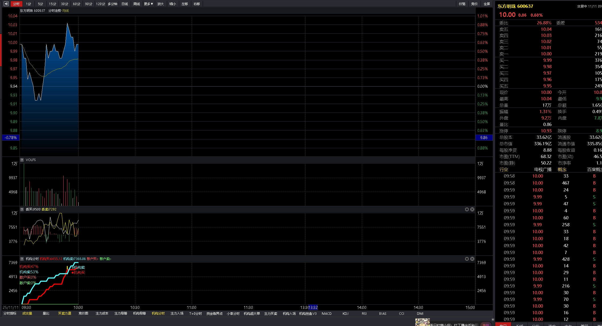Expand the 更多 periods dropdown
This screenshot has width=602, height=326.
click(148, 4)
